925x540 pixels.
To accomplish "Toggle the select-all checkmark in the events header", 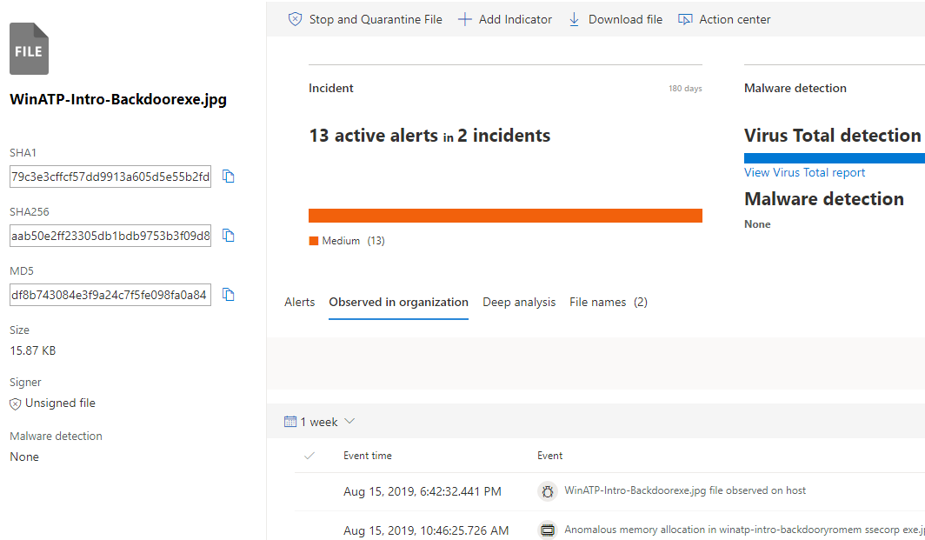I will [309, 456].
